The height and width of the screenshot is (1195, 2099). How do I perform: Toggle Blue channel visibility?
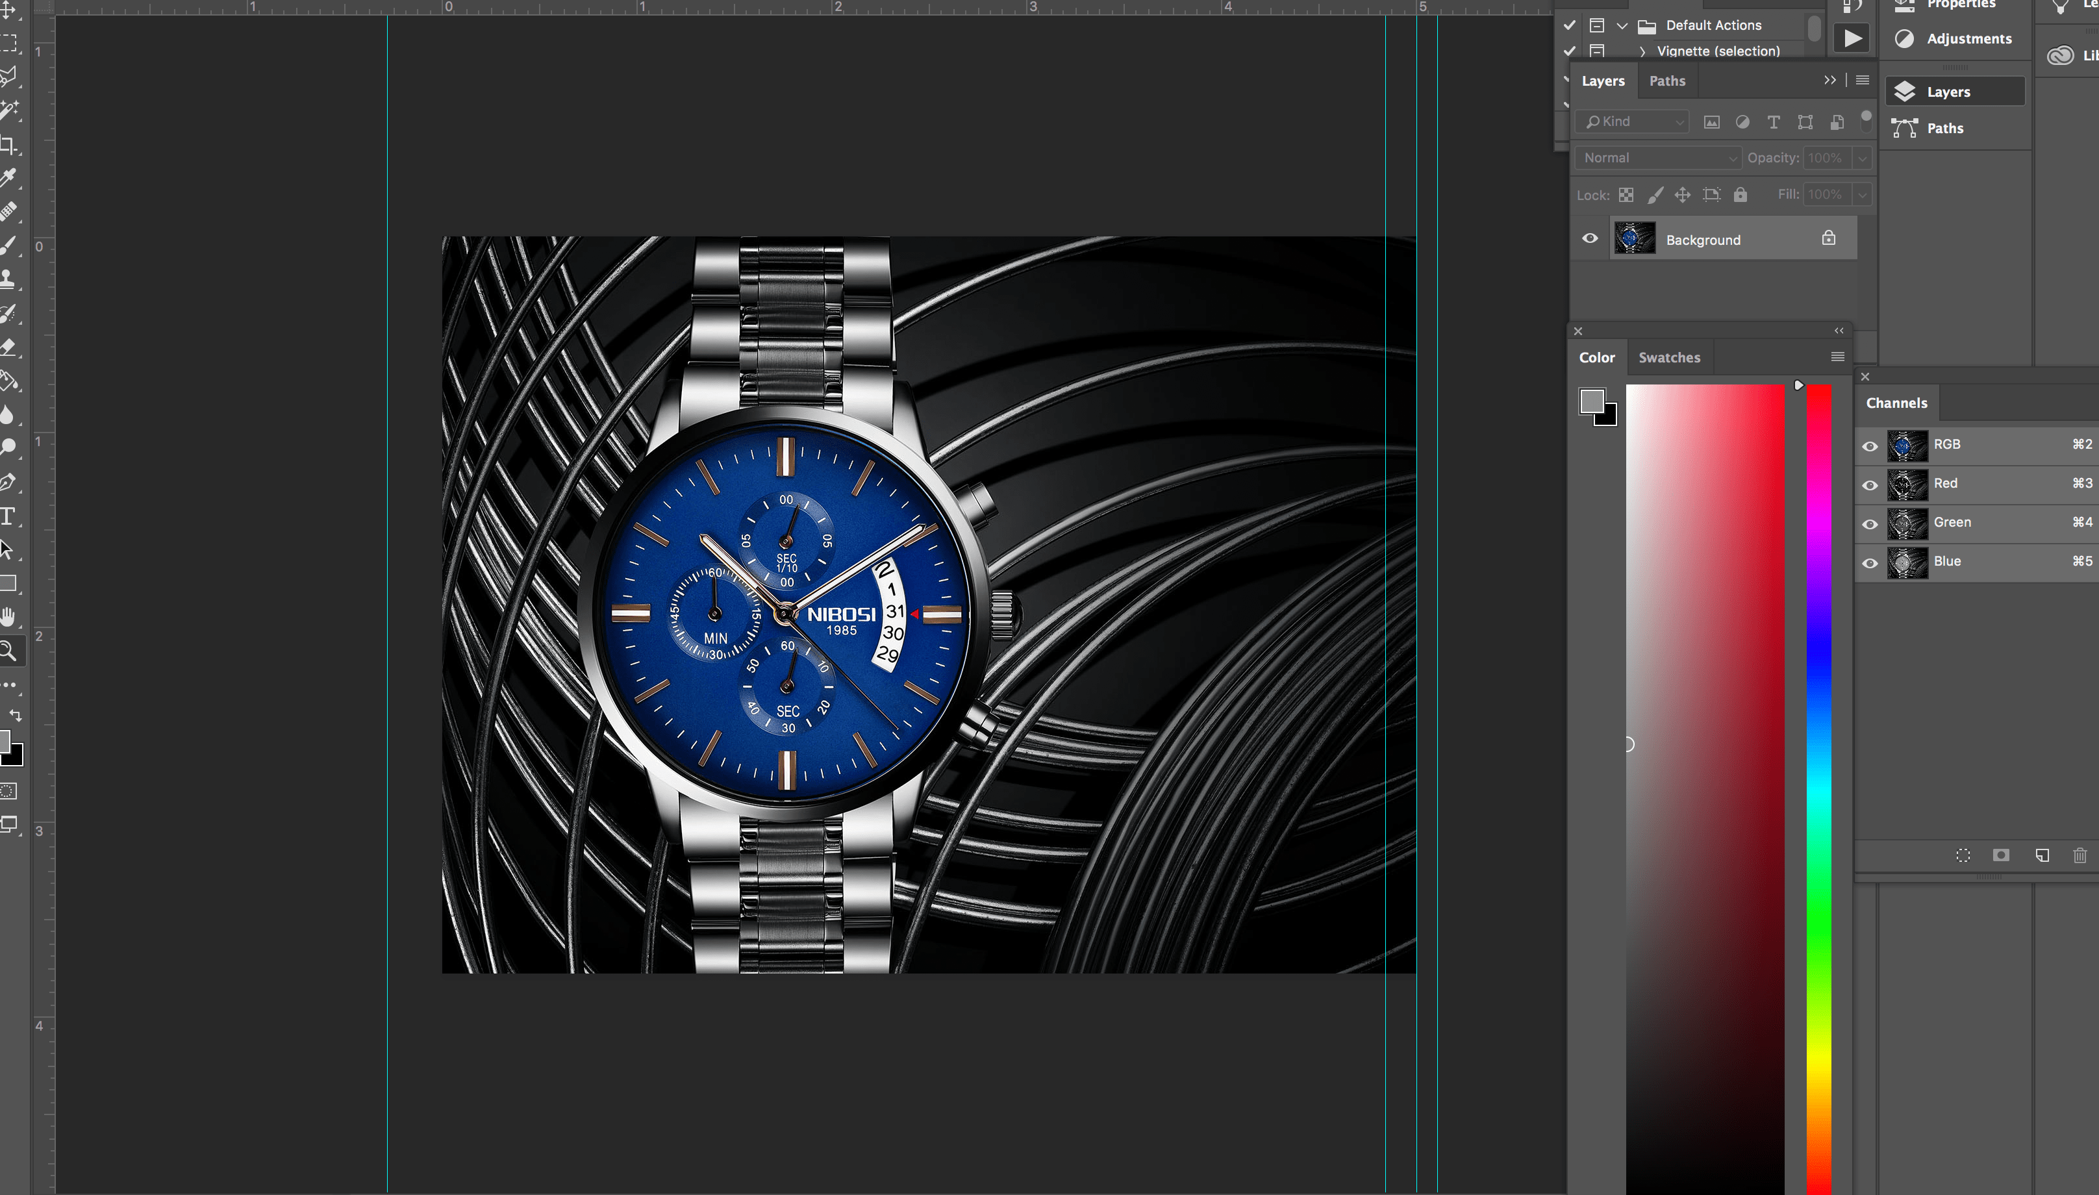(x=1870, y=562)
